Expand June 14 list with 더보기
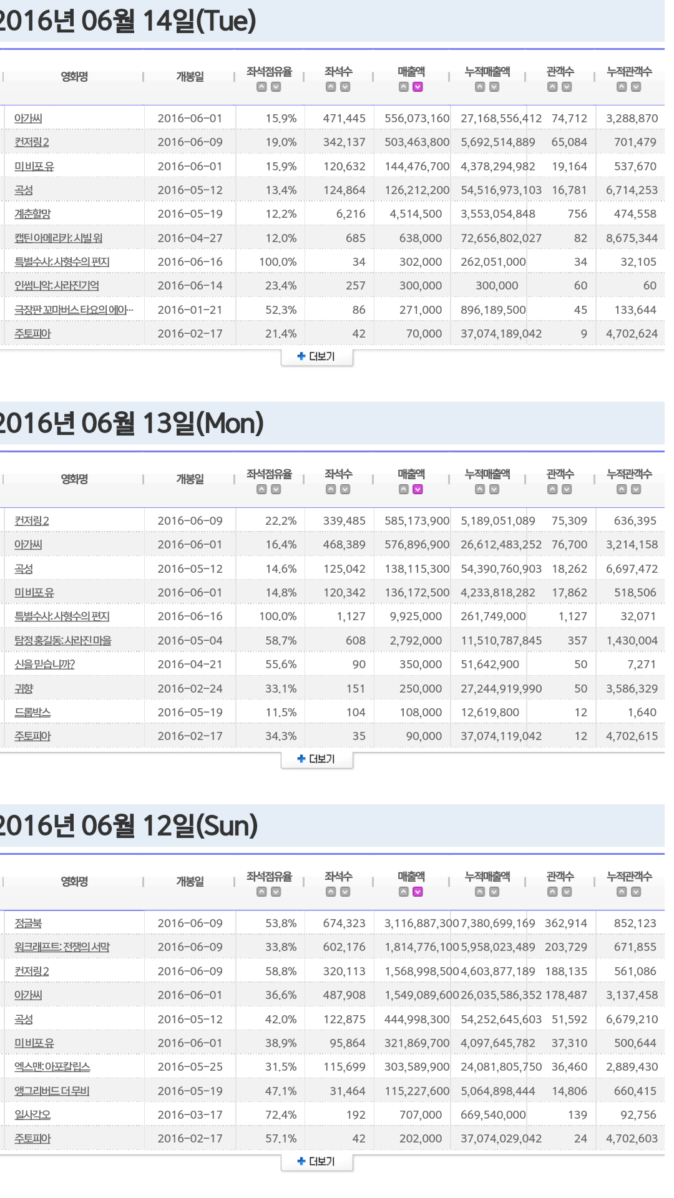 point(317,357)
